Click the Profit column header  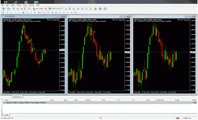tap(194, 100)
